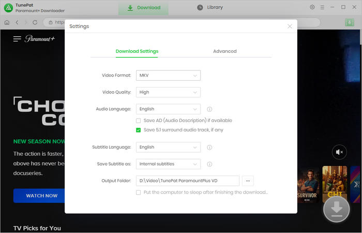Click the round floating download button
Image resolution: width=362 pixels, height=233 pixels.
pos(336,209)
